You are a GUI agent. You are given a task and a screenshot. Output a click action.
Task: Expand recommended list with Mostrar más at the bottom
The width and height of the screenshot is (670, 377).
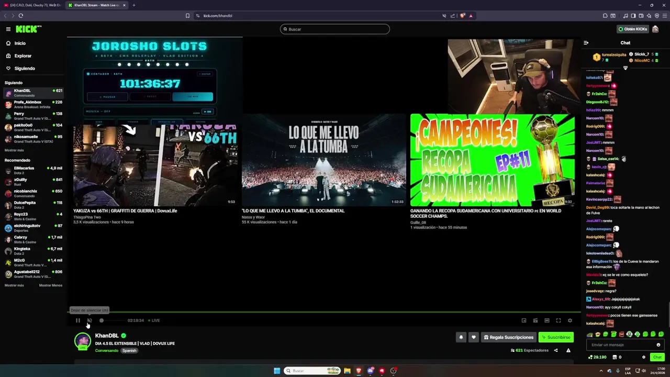click(14, 285)
